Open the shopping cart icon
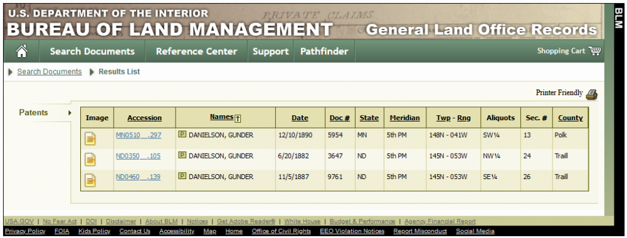Viewport: 627px width, 238px height. pyautogui.click(x=594, y=51)
